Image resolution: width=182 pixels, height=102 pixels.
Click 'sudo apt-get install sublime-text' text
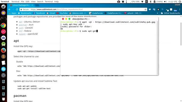[34, 89]
